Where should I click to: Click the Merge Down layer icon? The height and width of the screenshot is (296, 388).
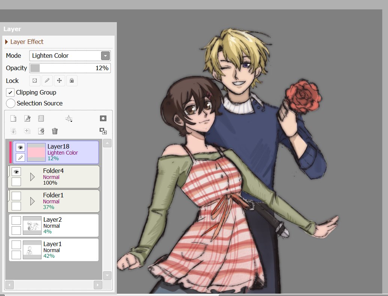coord(27,131)
